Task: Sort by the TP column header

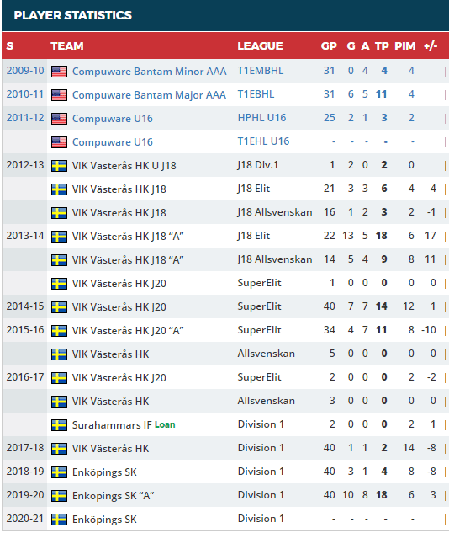Action: pyautogui.click(x=382, y=45)
